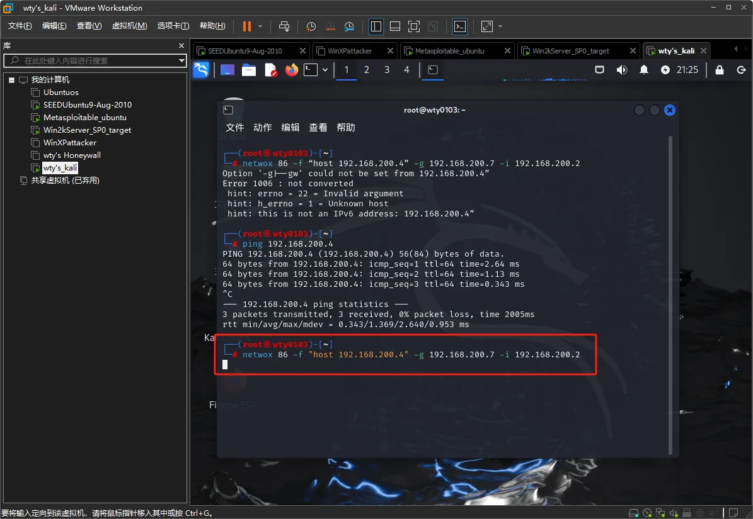Toggle the console view icon
This screenshot has width=753, height=519.
pyautogui.click(x=460, y=26)
